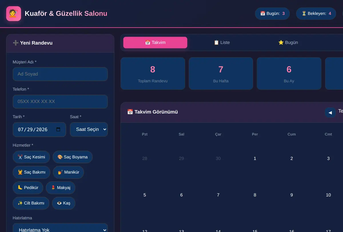Go to previous month with arrow button

[330, 112]
